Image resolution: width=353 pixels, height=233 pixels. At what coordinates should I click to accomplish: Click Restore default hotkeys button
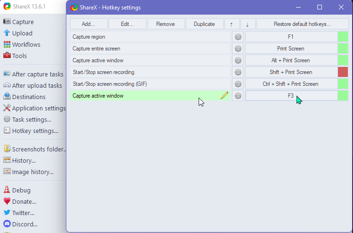tap(303, 24)
